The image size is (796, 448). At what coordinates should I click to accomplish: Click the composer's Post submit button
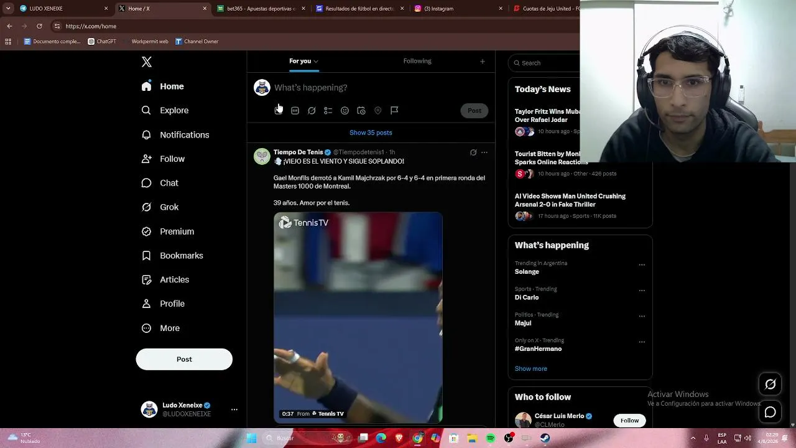[x=474, y=111]
